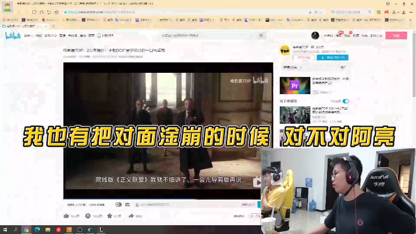Open the bilibili messages nav item

coord(339,35)
